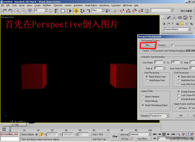Open the Graph Editors menu

click(91, 5)
